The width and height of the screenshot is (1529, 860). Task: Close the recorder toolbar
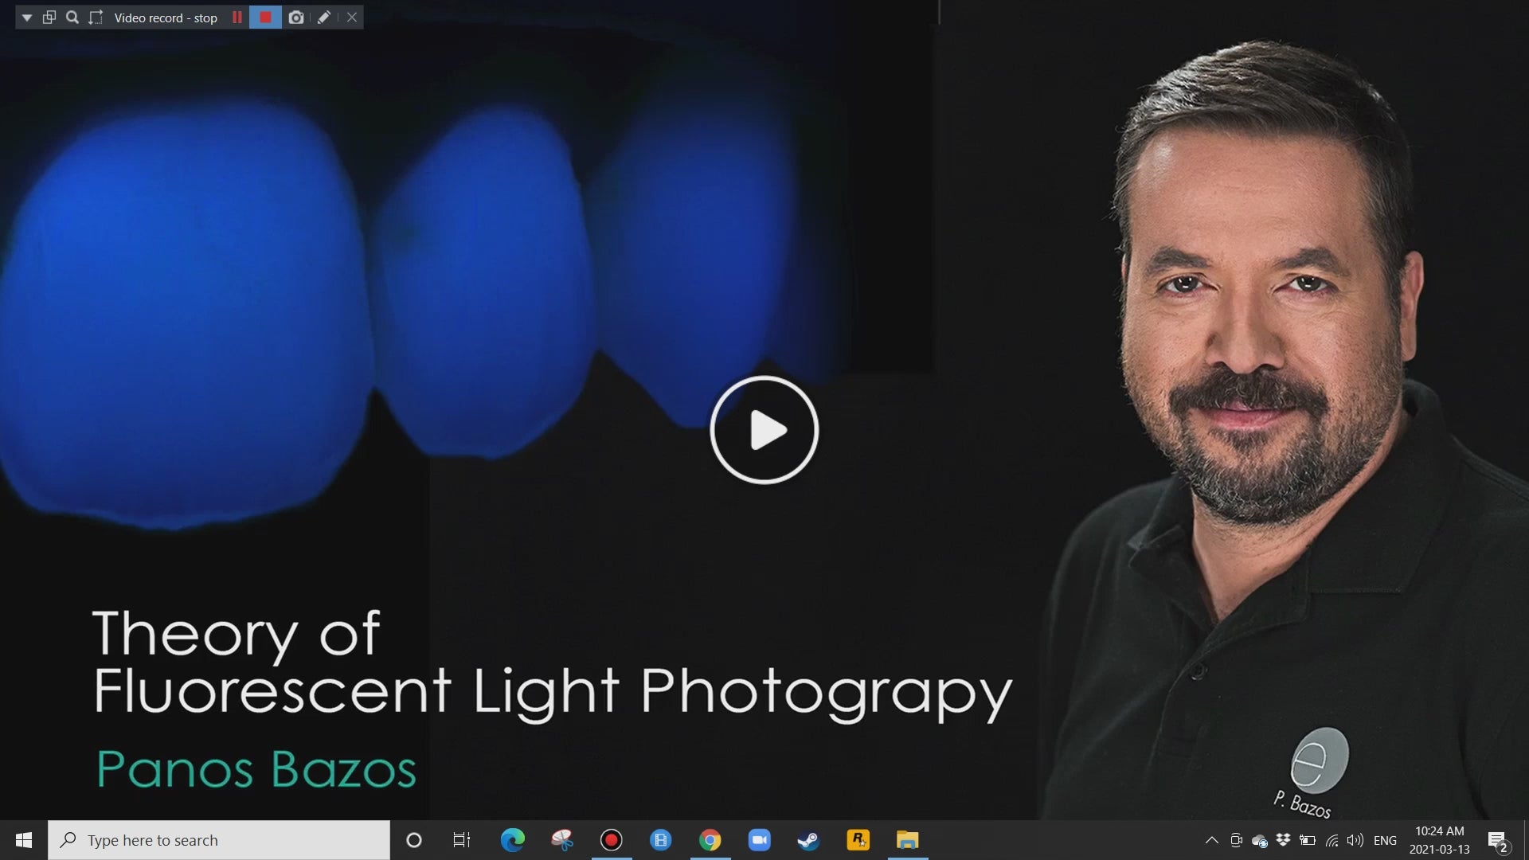[351, 18]
